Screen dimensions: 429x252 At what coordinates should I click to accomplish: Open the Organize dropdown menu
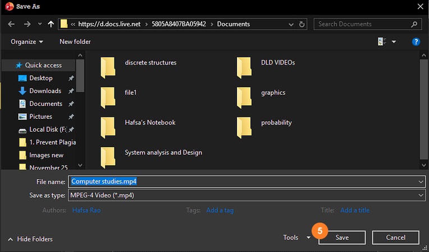27,41
